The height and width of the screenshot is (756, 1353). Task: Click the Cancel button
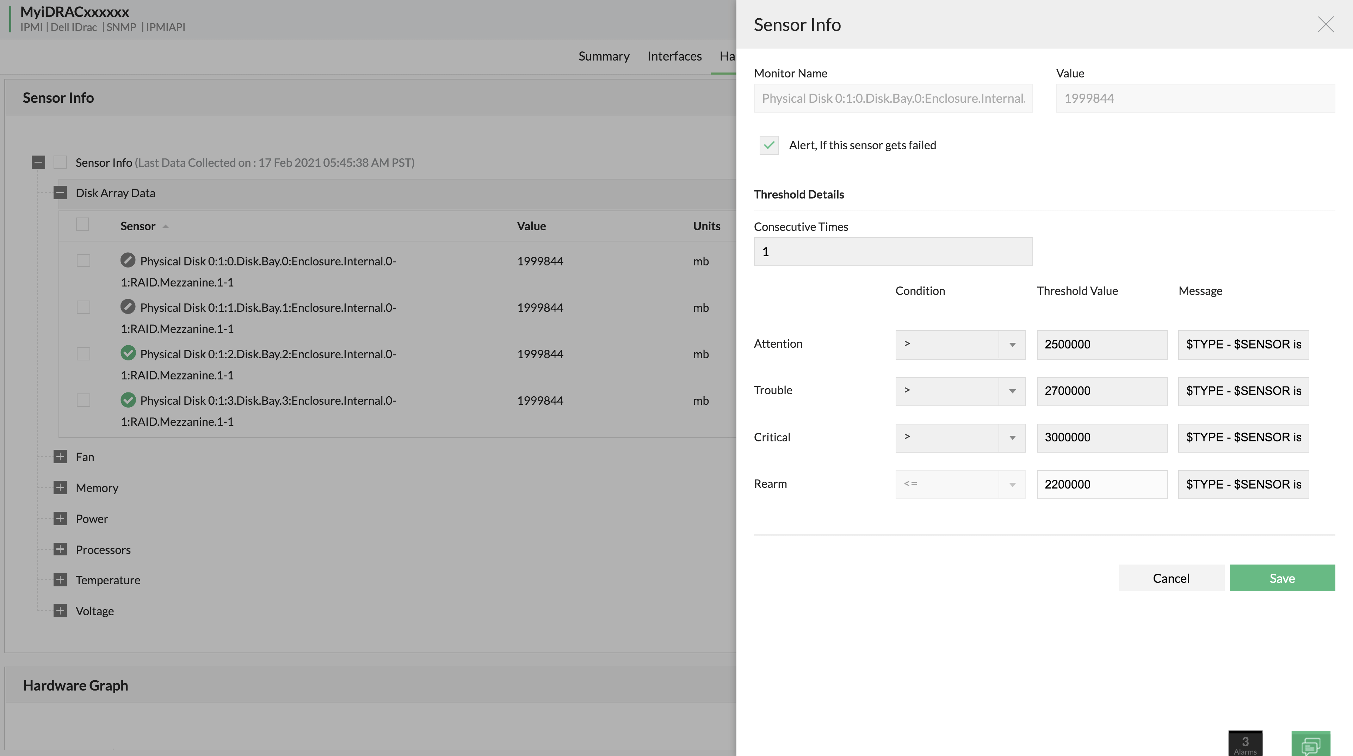(x=1171, y=578)
